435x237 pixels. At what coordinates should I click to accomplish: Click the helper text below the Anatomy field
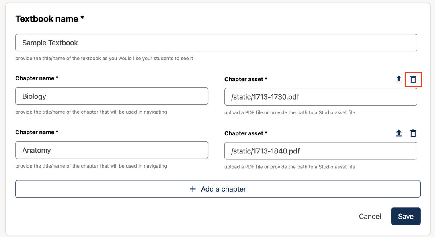[x=91, y=166]
